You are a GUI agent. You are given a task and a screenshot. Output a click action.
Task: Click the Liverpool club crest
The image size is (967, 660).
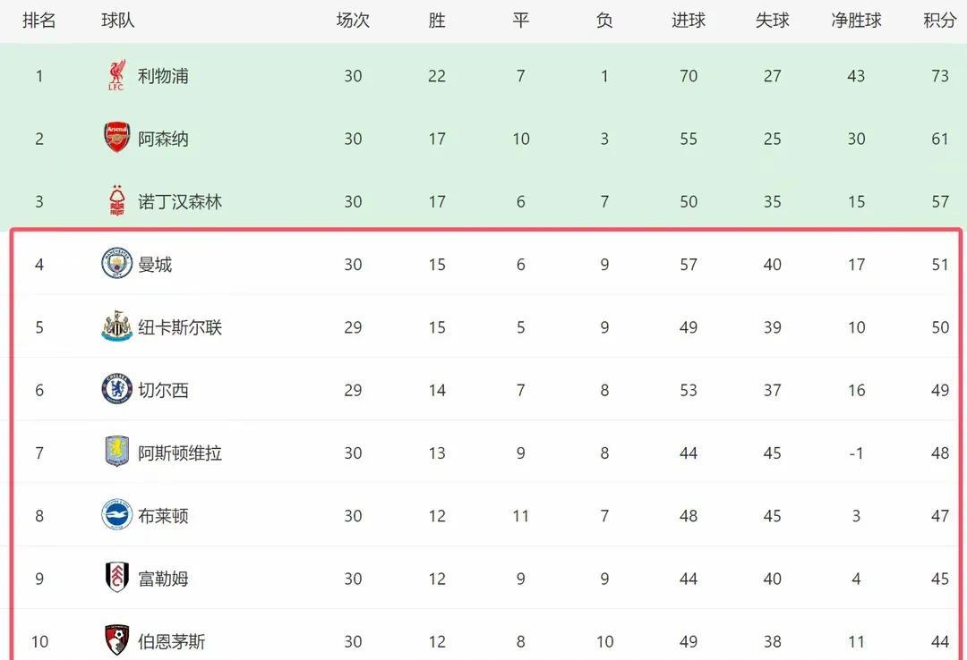click(x=116, y=76)
